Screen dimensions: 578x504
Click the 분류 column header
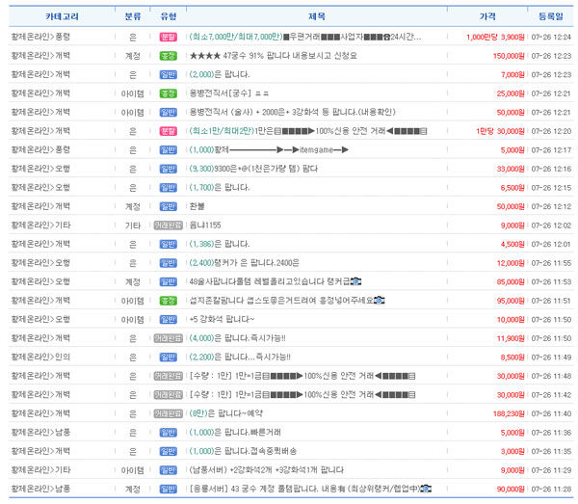(x=133, y=16)
